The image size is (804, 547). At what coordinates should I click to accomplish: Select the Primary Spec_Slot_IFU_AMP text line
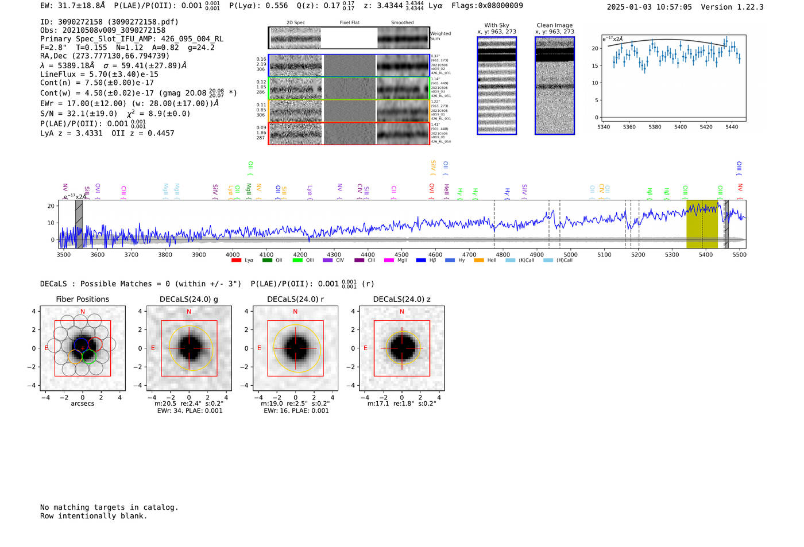(132, 38)
